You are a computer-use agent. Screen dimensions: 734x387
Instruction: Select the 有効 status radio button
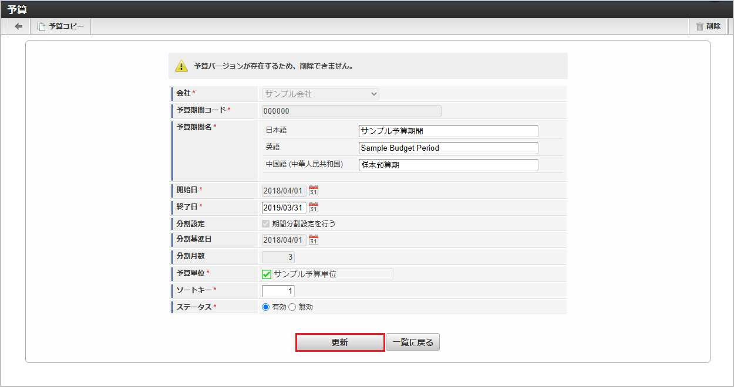point(265,307)
